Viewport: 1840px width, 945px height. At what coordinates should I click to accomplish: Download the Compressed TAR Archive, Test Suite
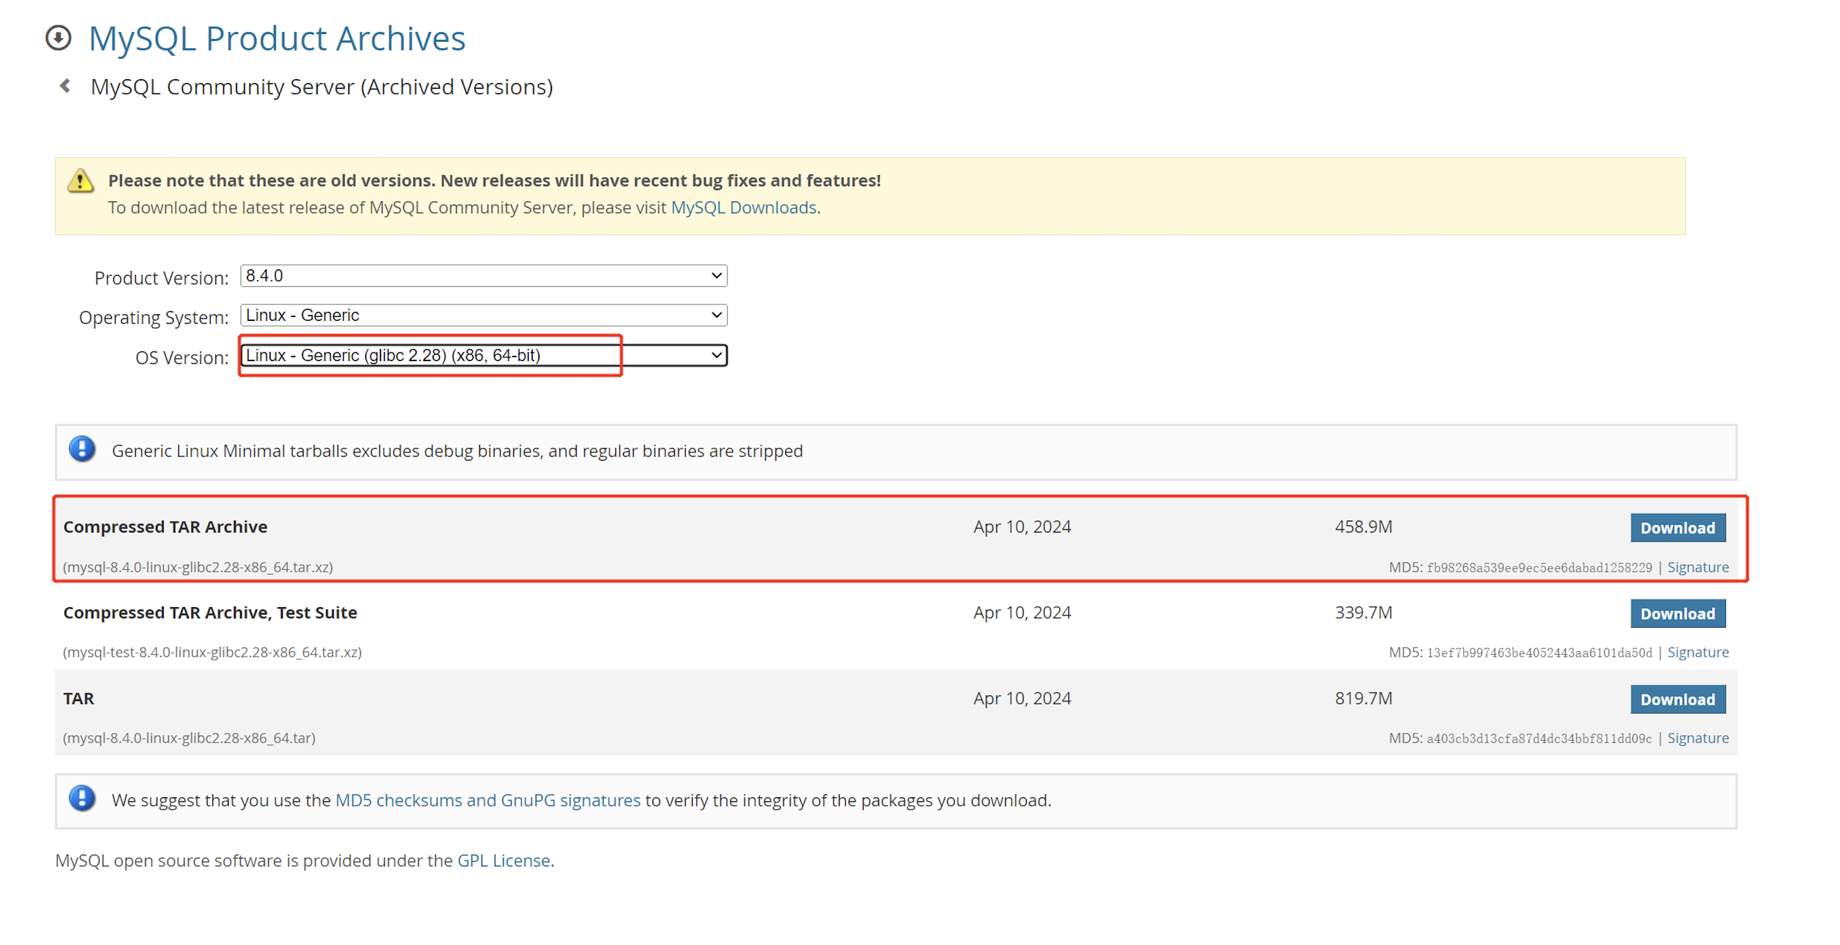tap(1678, 614)
